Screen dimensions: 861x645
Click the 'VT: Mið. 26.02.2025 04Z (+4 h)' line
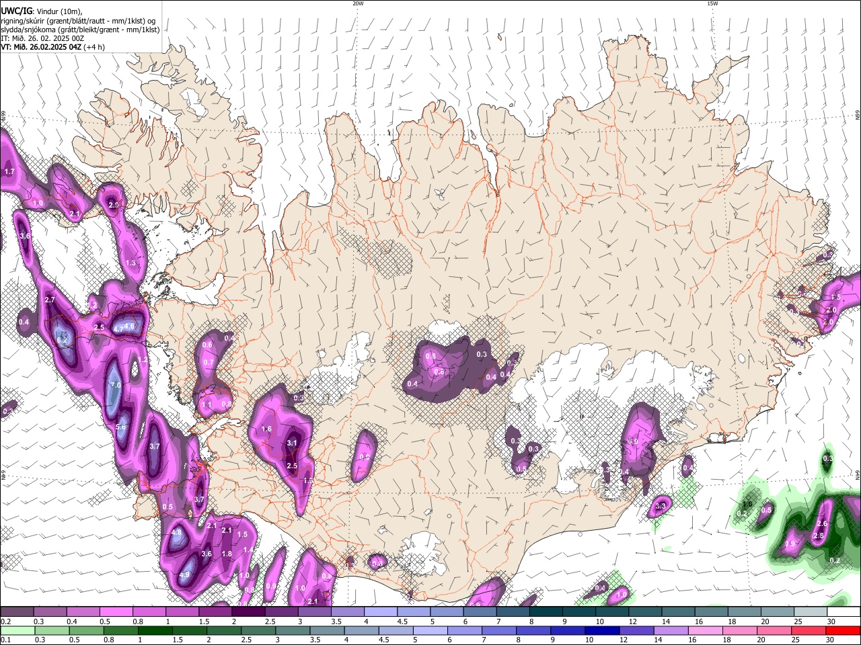click(x=52, y=47)
